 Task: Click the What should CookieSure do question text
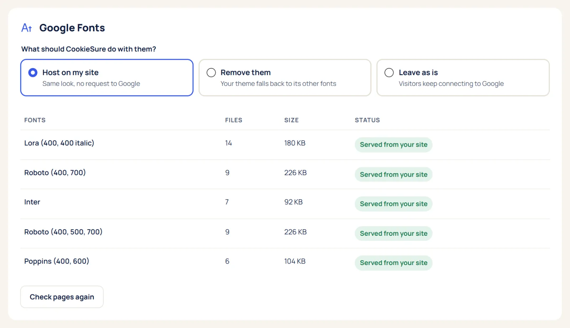coord(89,49)
